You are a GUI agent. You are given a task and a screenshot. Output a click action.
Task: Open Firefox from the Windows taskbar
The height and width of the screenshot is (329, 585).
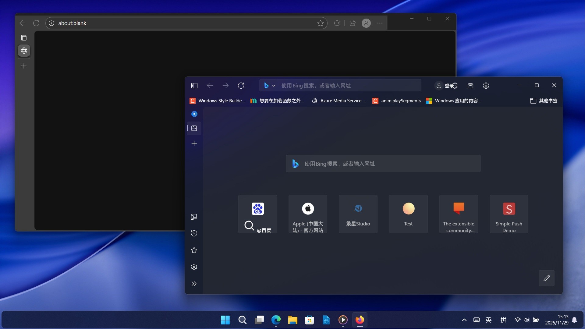pos(360,320)
